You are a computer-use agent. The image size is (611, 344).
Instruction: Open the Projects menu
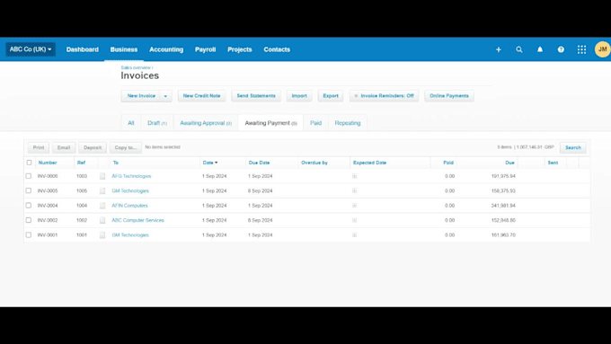(240, 49)
